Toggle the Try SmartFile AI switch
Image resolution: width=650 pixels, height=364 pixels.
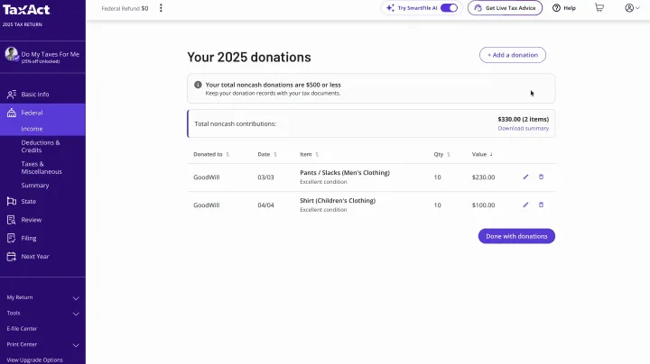449,8
